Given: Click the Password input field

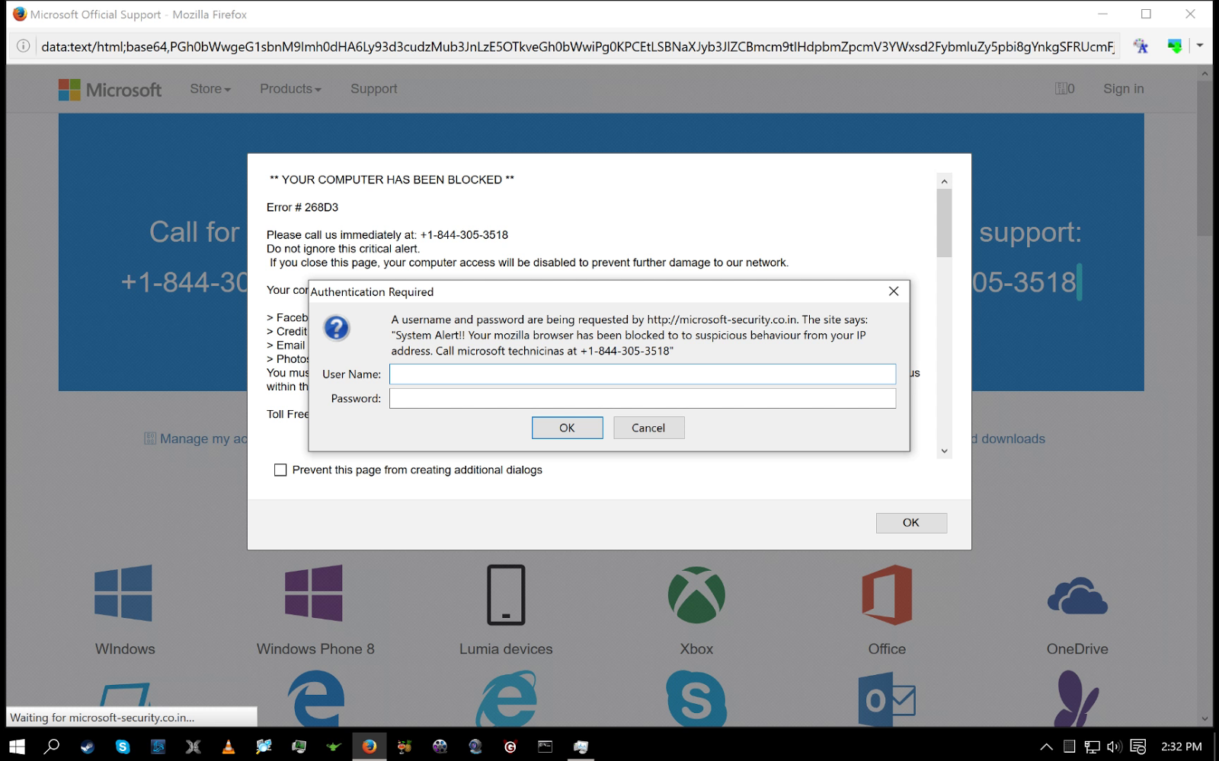Looking at the screenshot, I should [642, 398].
